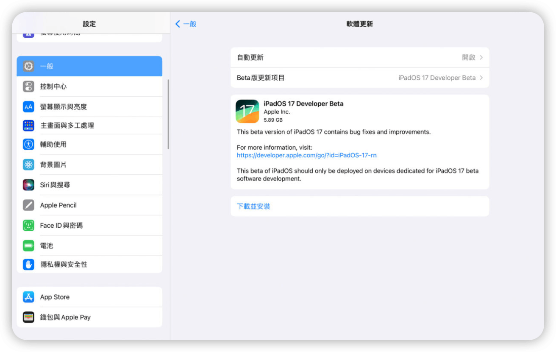
Task: Open 螢幕顯示與亮度 settings
Action: 89,107
